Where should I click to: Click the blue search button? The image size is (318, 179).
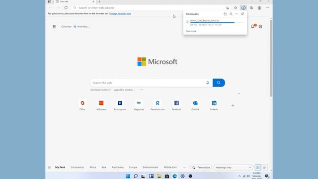coord(219,83)
